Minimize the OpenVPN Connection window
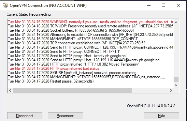Image resolution: width=187 pixels, height=121 pixels. pyautogui.click(x=149, y=5)
